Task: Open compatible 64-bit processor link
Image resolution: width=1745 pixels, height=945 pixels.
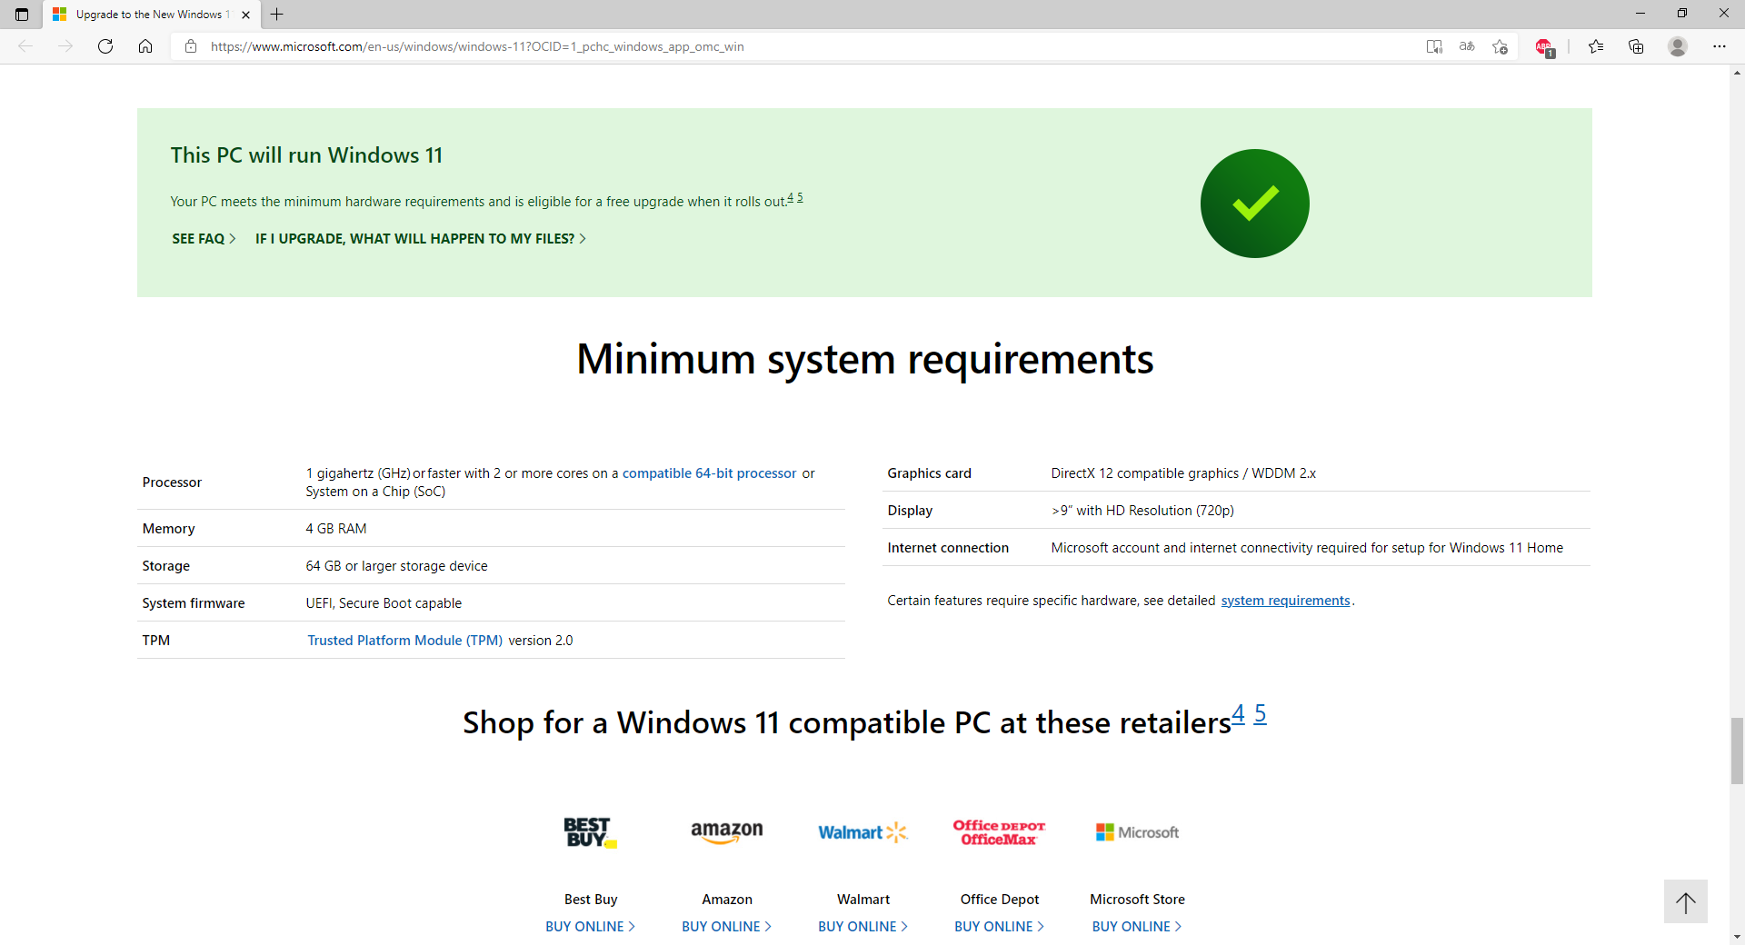Action: [709, 473]
